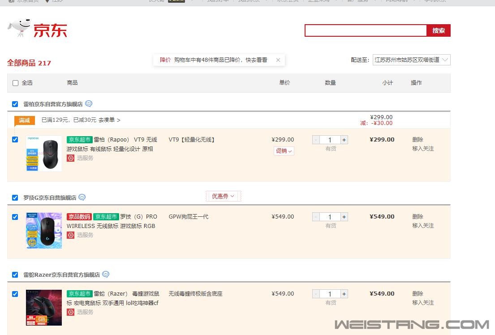
Task: Click 选服务 icon for Rapoo VT9 mouse
Action: click(x=70, y=158)
